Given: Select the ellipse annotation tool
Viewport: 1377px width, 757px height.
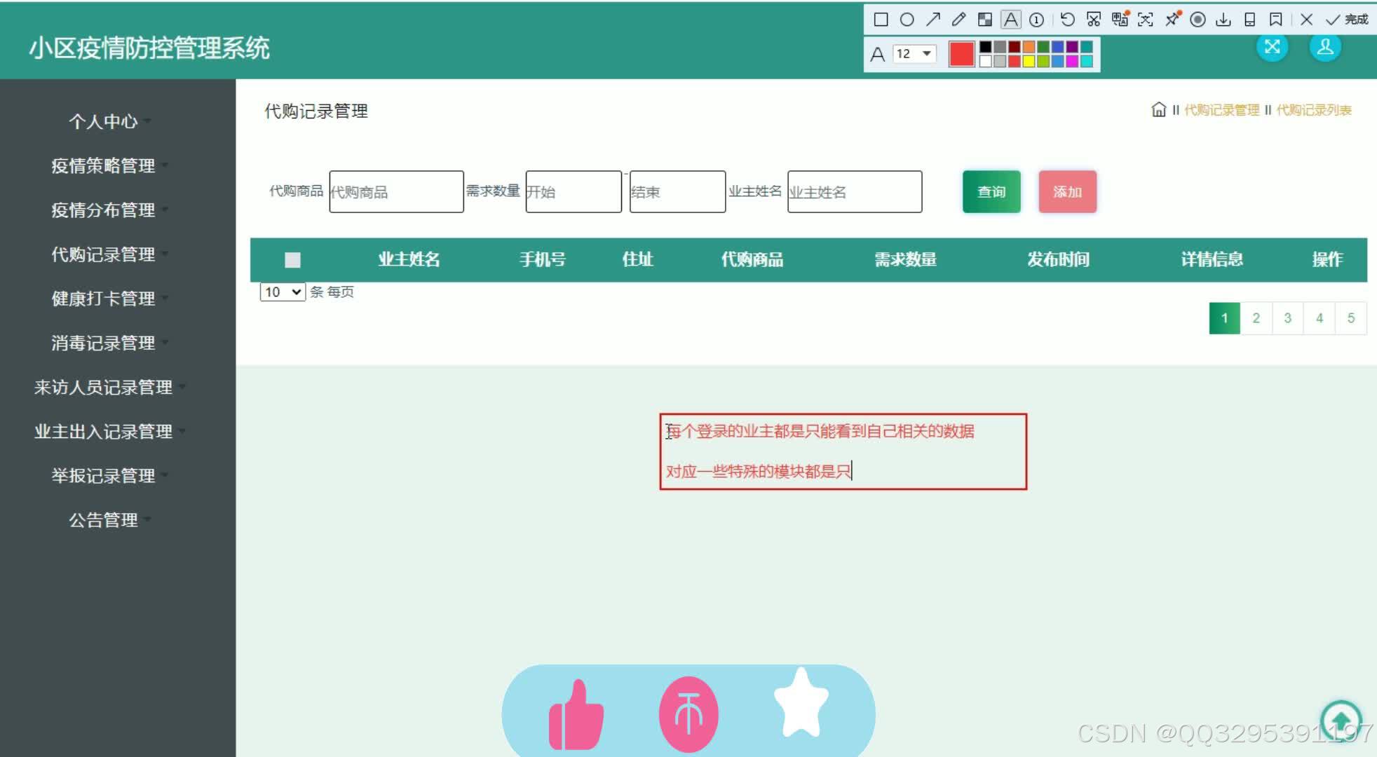Looking at the screenshot, I should pyautogui.click(x=907, y=20).
